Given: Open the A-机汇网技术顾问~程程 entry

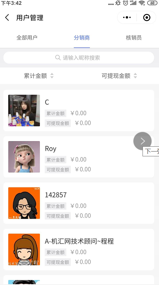Looking at the screenshot, I should point(79,241).
